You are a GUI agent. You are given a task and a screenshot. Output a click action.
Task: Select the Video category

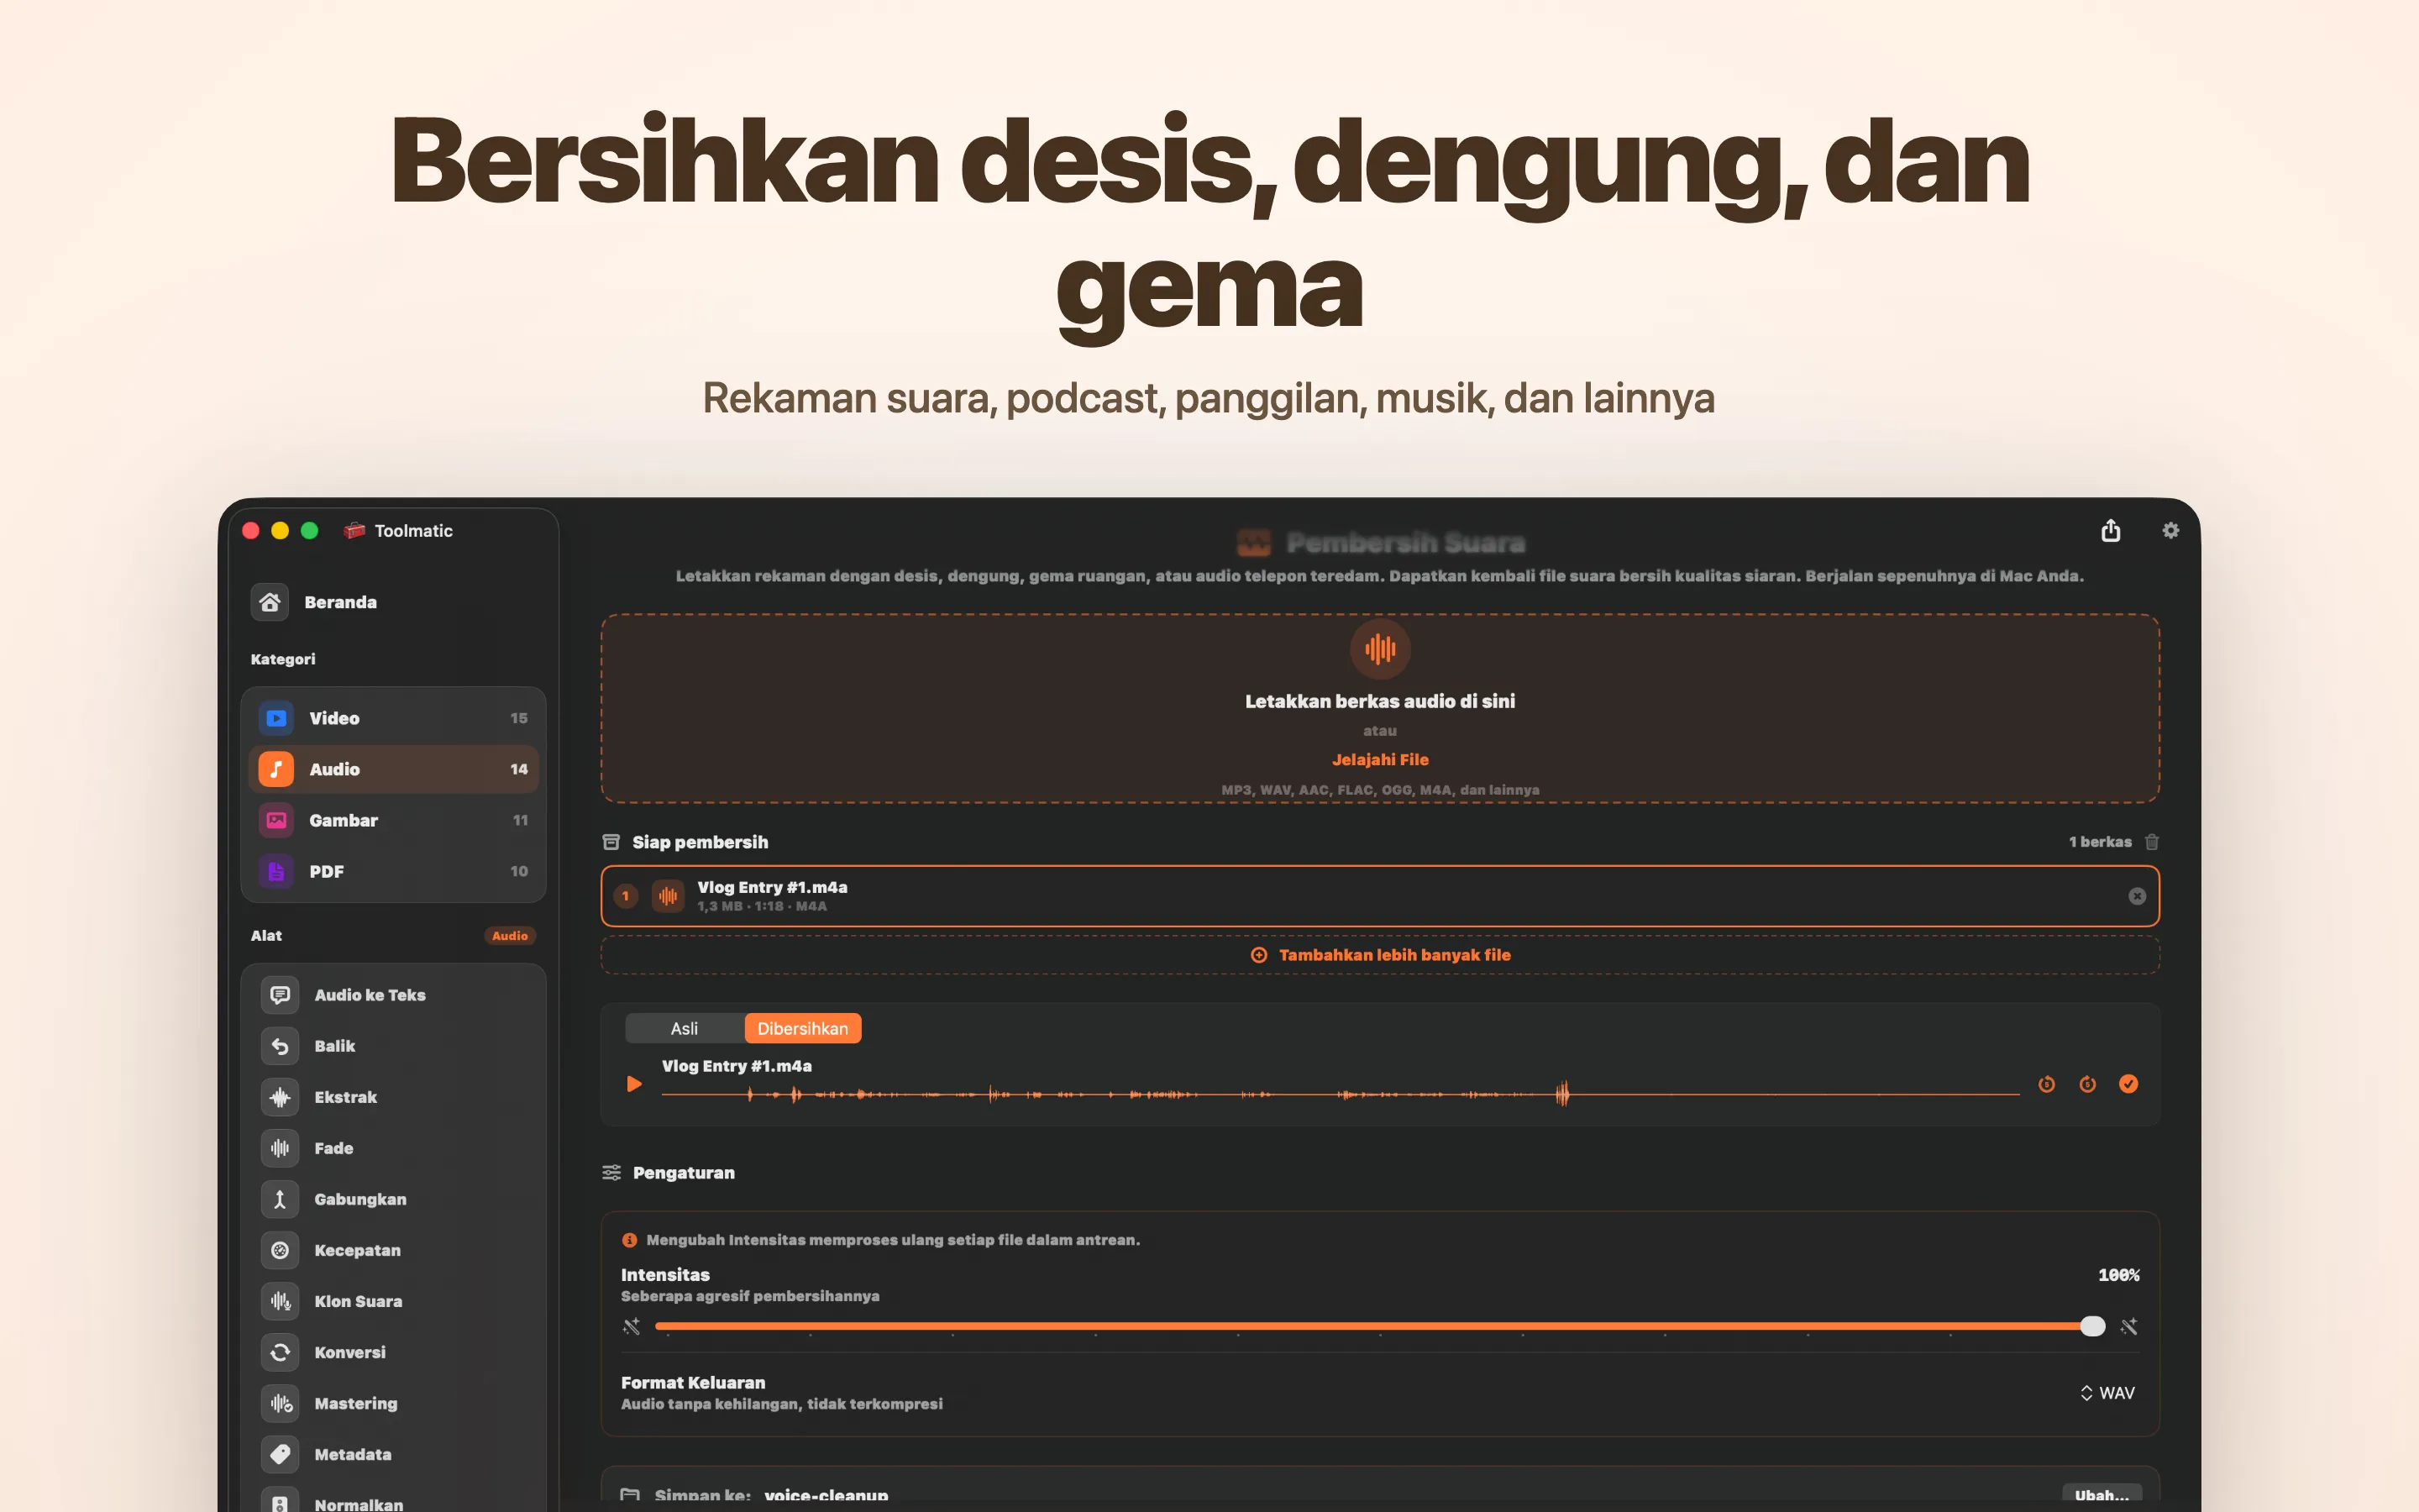tap(394, 718)
